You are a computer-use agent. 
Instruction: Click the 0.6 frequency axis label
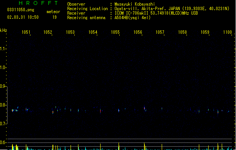3,142
